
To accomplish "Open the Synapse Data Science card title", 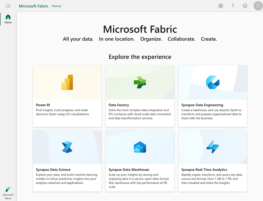I will point(53,170).
